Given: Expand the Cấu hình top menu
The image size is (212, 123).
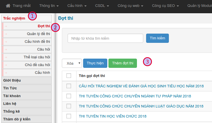Looking at the screenshot, I should (77, 6).
